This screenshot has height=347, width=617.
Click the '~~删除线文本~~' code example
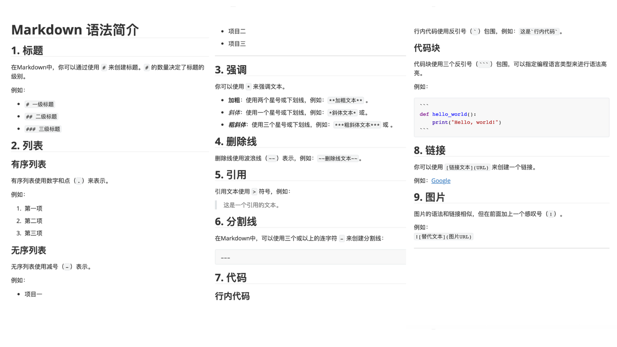coord(337,158)
